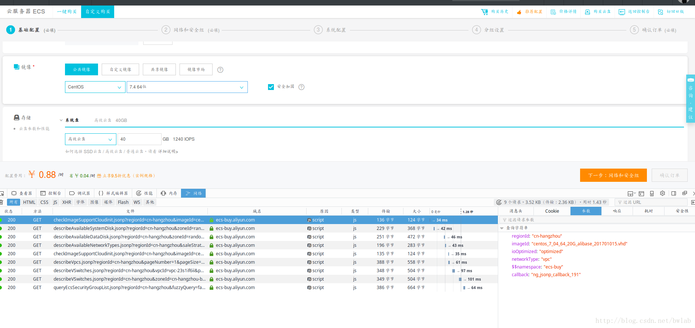695x328 pixels.
Task: Select the 公共镜像 tab
Action: click(x=82, y=69)
